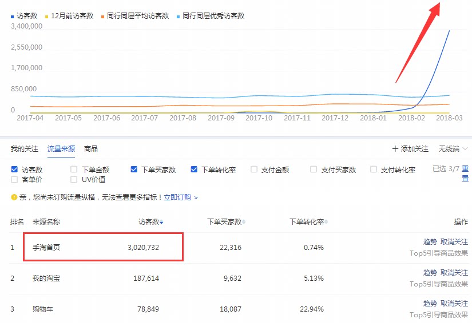Uncheck the 下单转化率 checkbox
The width and height of the screenshot is (472, 323).
(x=194, y=169)
